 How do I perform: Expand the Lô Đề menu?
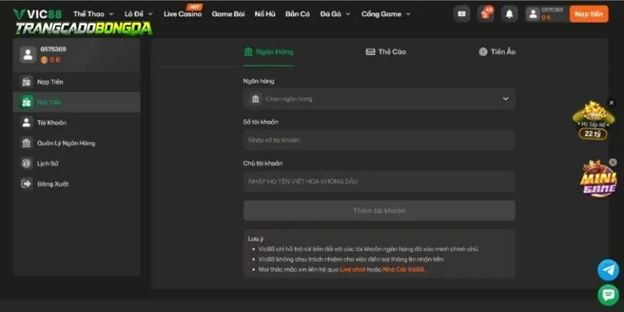pos(138,14)
